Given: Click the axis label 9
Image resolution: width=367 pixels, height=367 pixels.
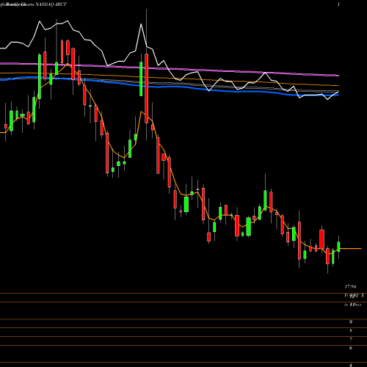Looking at the screenshot, I should point(351,322).
